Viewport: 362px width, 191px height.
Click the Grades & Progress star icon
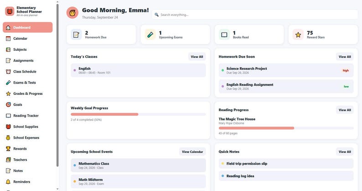[x=8, y=94]
